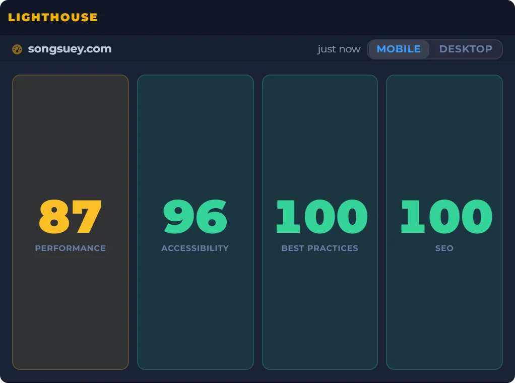Click the 96 accessibility score

pyautogui.click(x=195, y=217)
